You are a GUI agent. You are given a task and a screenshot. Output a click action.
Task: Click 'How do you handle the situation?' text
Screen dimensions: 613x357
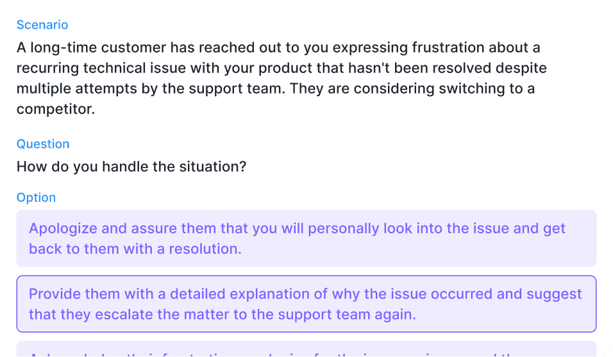coord(131,167)
